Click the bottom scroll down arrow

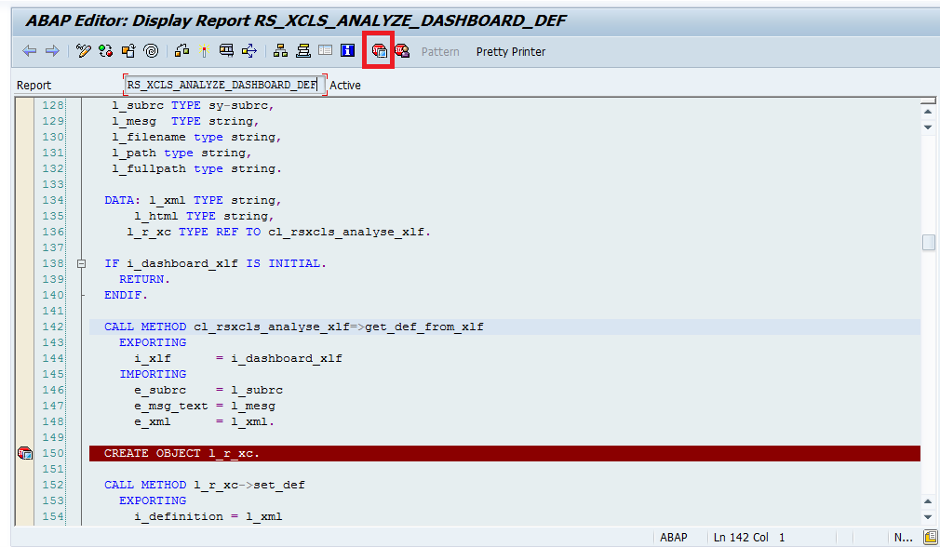pos(928,517)
